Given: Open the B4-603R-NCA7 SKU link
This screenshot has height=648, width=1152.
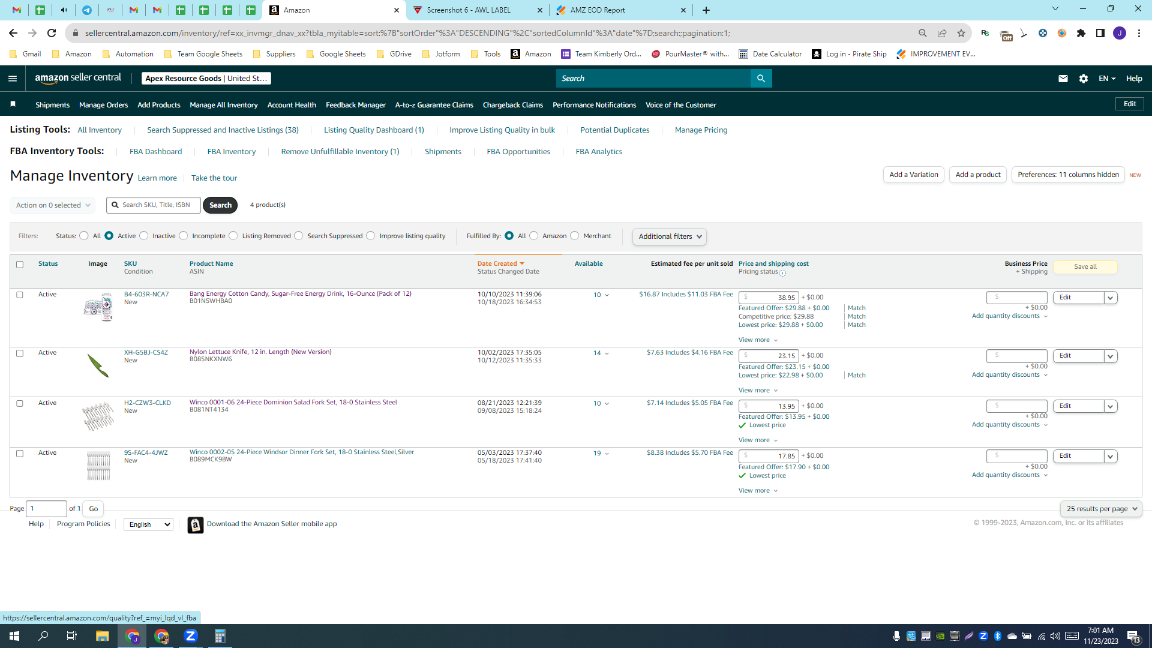Looking at the screenshot, I should click(x=146, y=294).
